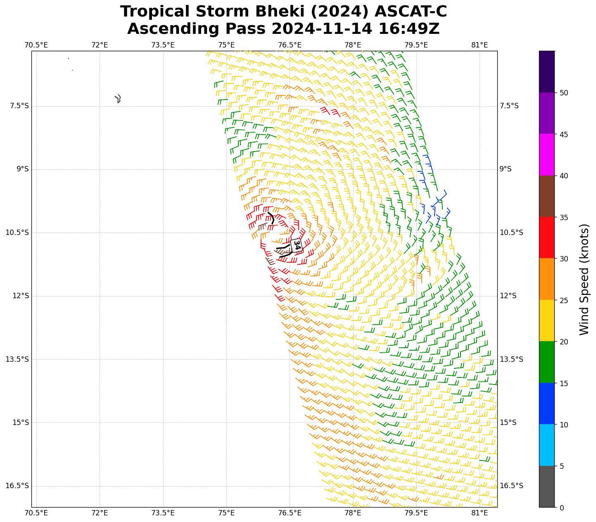The height and width of the screenshot is (522, 596).
Task: Choose the brown 35-40 knot colorbar segment
Action: point(547,196)
